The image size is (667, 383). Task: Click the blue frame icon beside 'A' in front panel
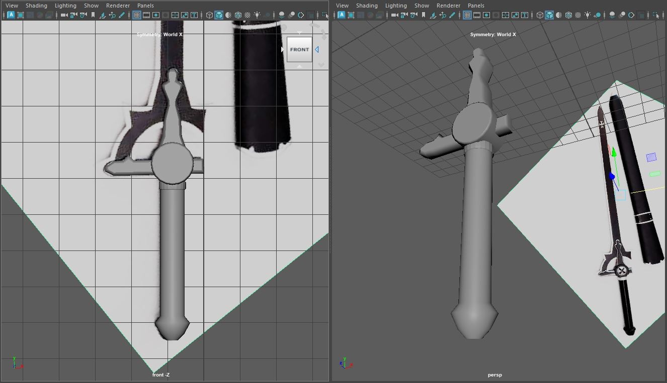20,15
